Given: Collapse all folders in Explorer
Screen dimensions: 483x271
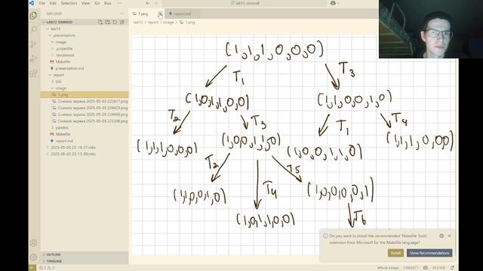Looking at the screenshot, I should click(x=122, y=22).
